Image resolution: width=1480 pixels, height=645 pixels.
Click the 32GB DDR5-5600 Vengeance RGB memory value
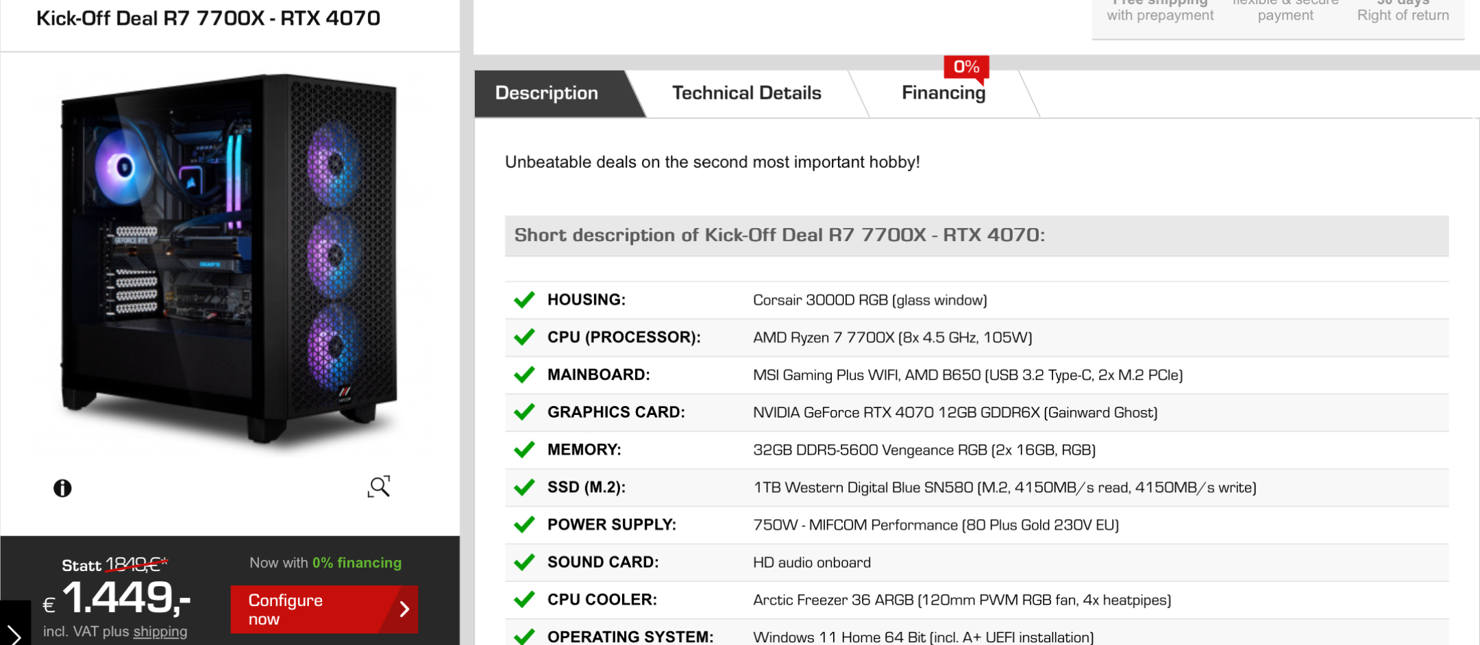(924, 450)
